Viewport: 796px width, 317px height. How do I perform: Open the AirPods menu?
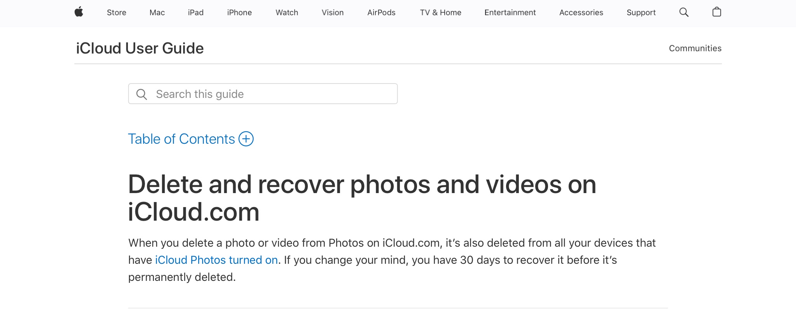tap(381, 12)
